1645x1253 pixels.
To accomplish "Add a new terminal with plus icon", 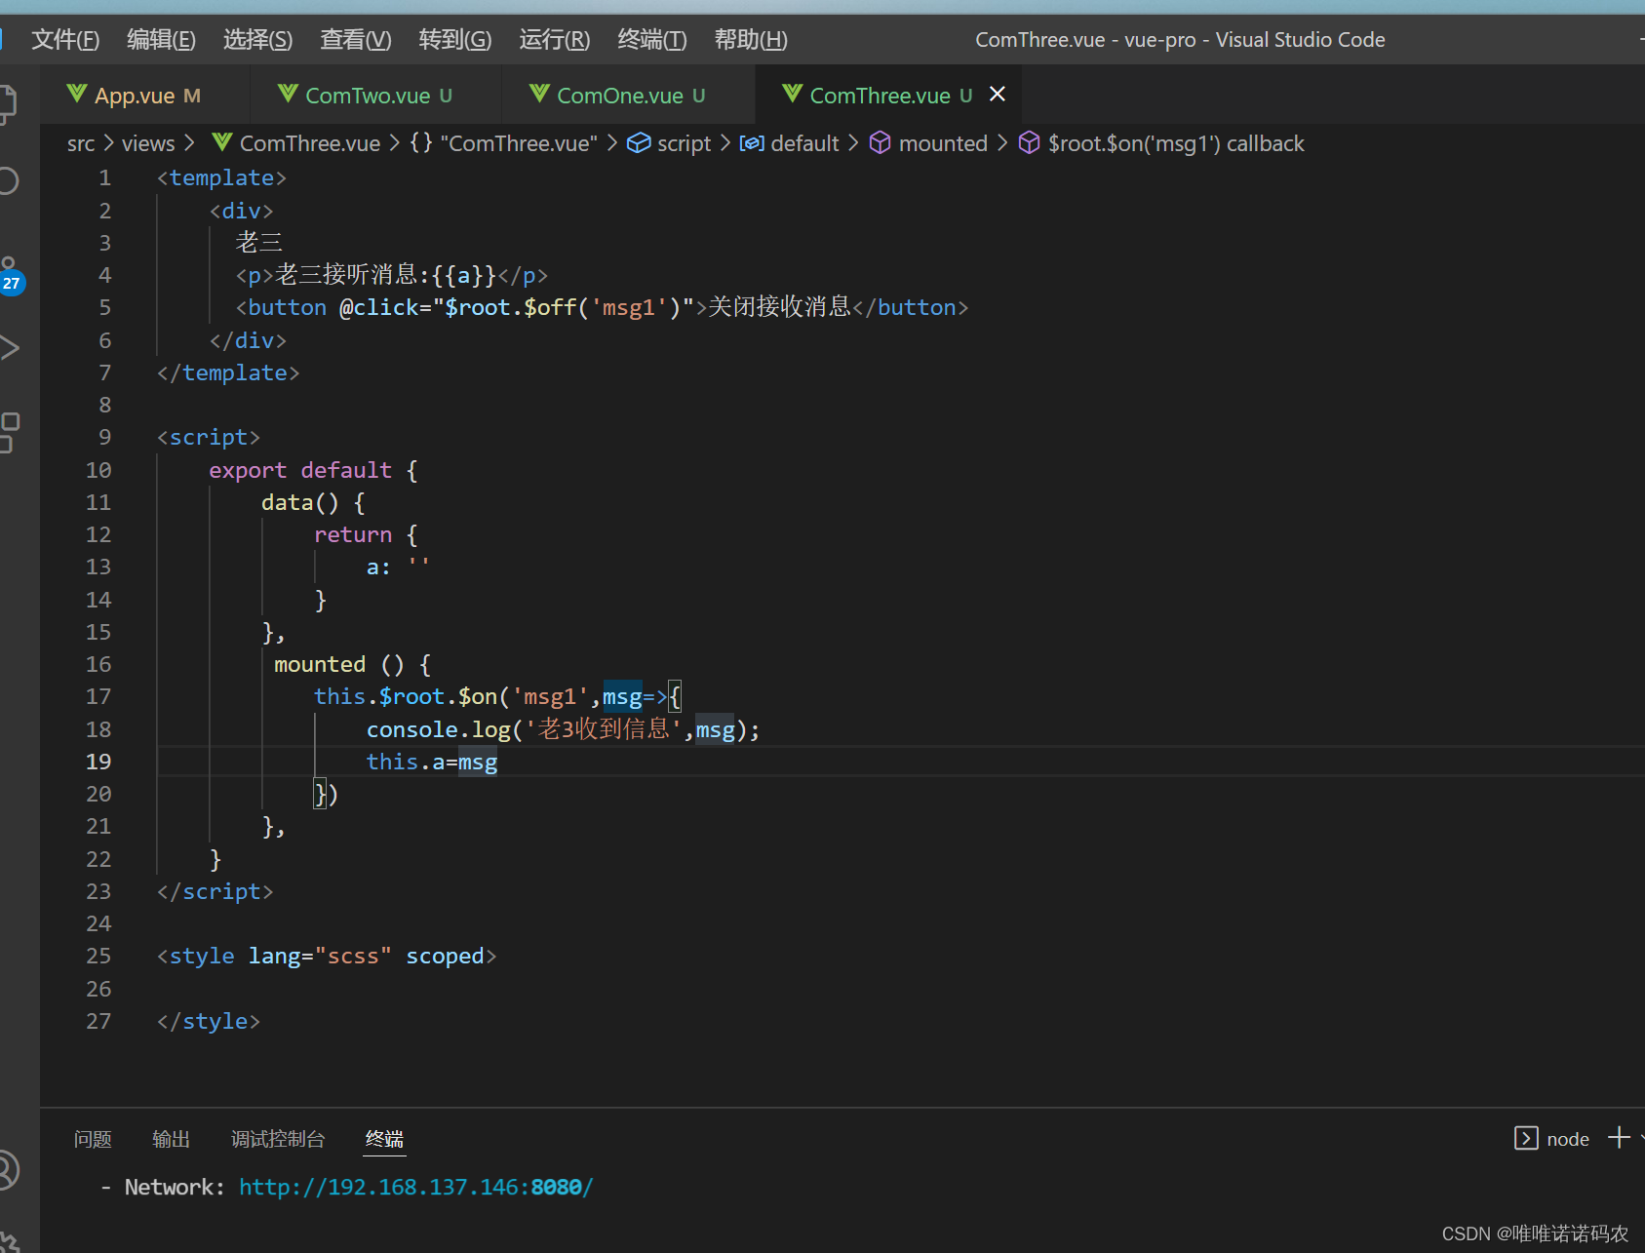I will tap(1619, 1138).
